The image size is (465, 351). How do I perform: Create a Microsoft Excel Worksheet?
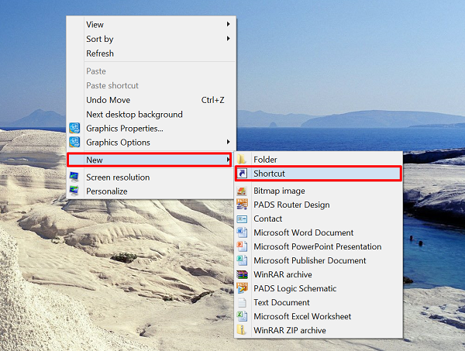[x=319, y=316]
